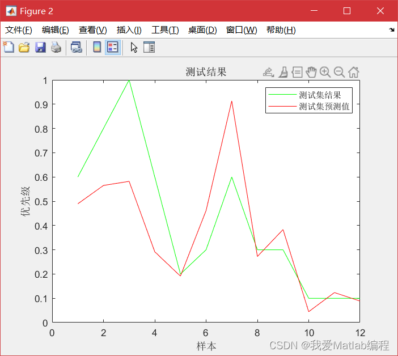Select the Zoom In magnifier
The width and height of the screenshot is (398, 356).
point(325,73)
